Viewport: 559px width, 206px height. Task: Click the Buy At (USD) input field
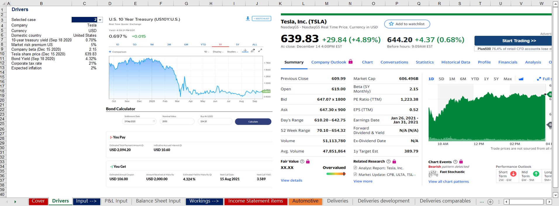click(215, 121)
